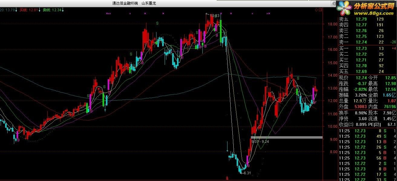
Task: Select the 11:25 trade tick with volume 49
Action: [x=367, y=136]
